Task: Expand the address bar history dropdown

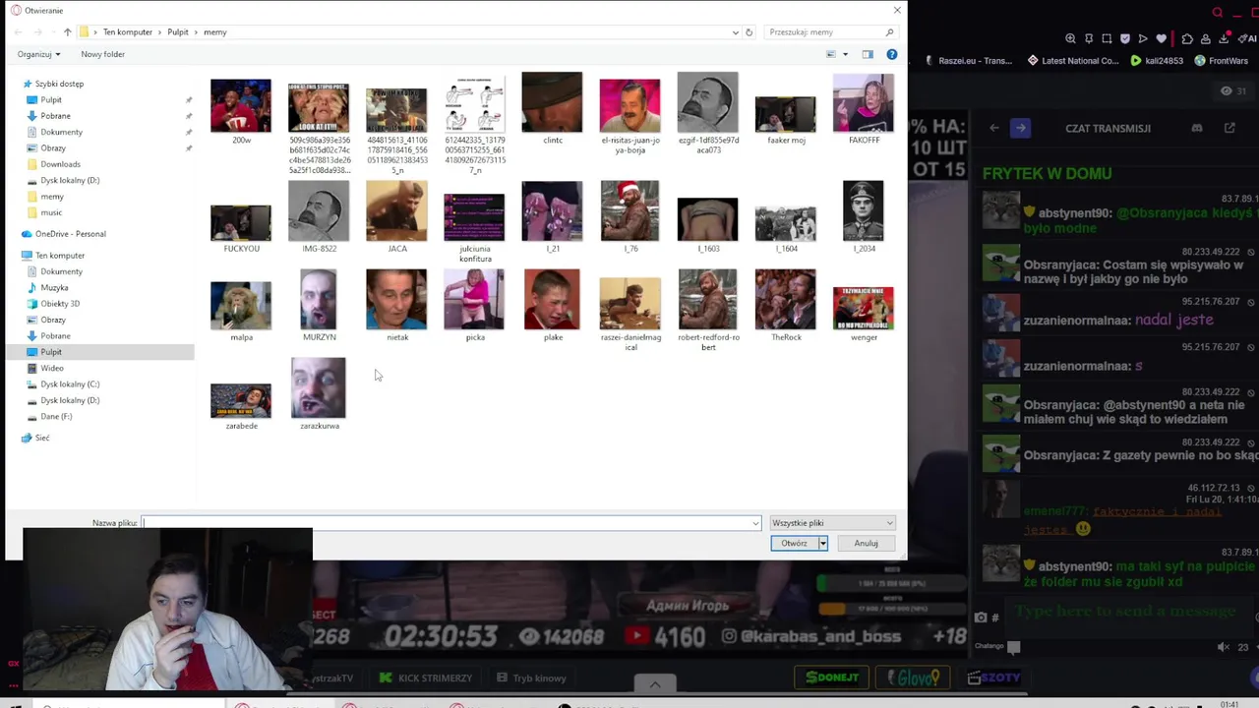Action: [735, 32]
